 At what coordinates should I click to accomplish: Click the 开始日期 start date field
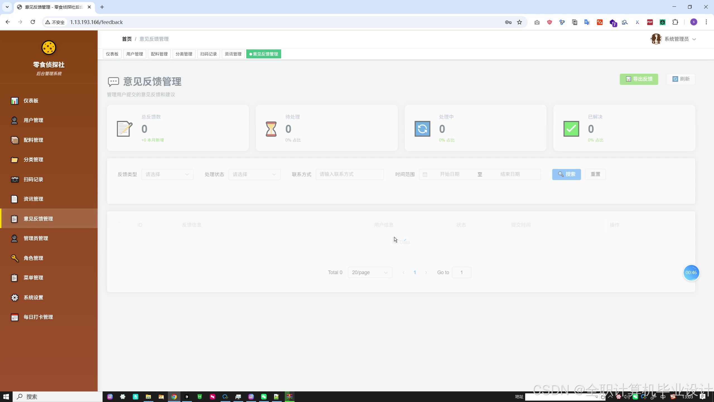(x=449, y=174)
